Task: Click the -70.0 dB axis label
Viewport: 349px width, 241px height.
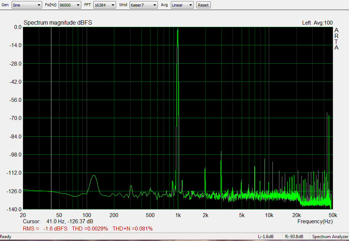Action: click(15, 118)
